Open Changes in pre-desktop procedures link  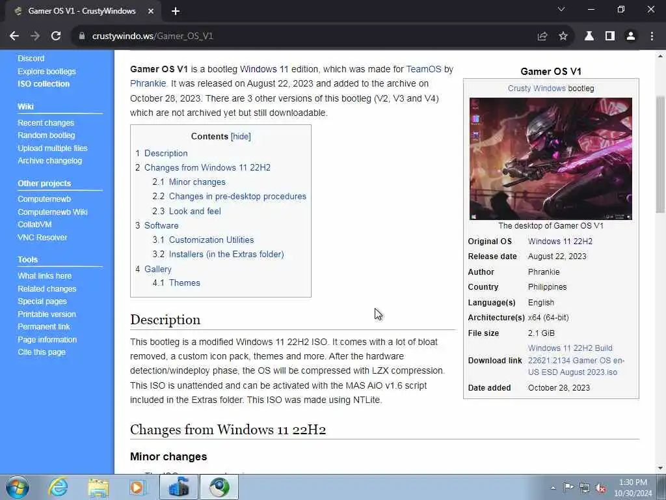237,197
